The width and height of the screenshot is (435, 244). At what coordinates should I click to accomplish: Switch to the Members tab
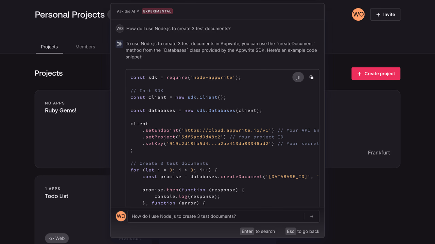[85, 47]
